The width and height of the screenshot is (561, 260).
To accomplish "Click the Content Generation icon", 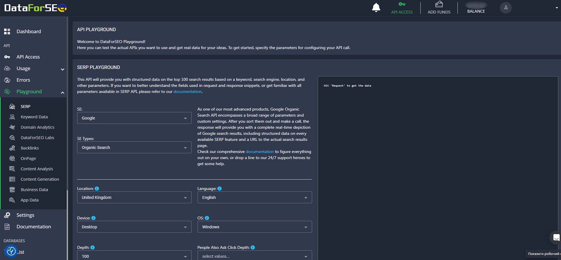I will point(12,179).
